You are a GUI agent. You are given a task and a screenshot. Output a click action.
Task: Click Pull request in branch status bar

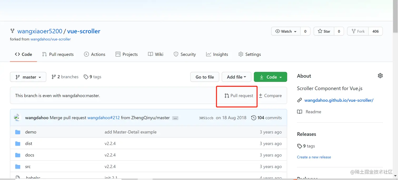[239, 96]
